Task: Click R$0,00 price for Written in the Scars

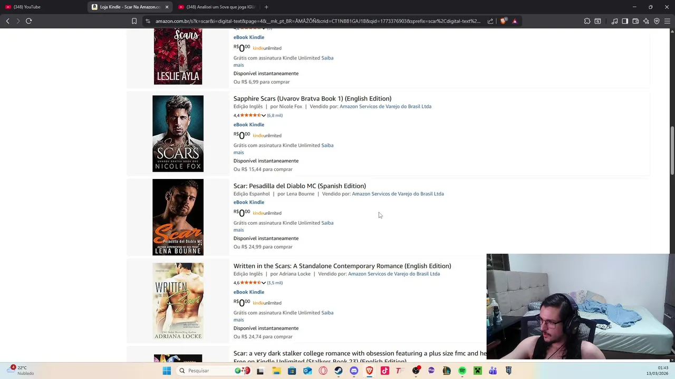Action: pos(242,303)
